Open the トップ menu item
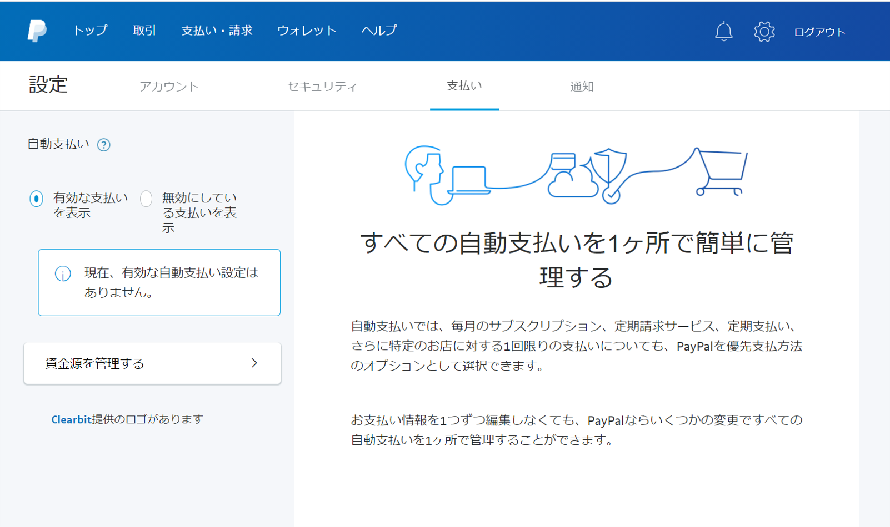890x527 pixels. point(90,31)
